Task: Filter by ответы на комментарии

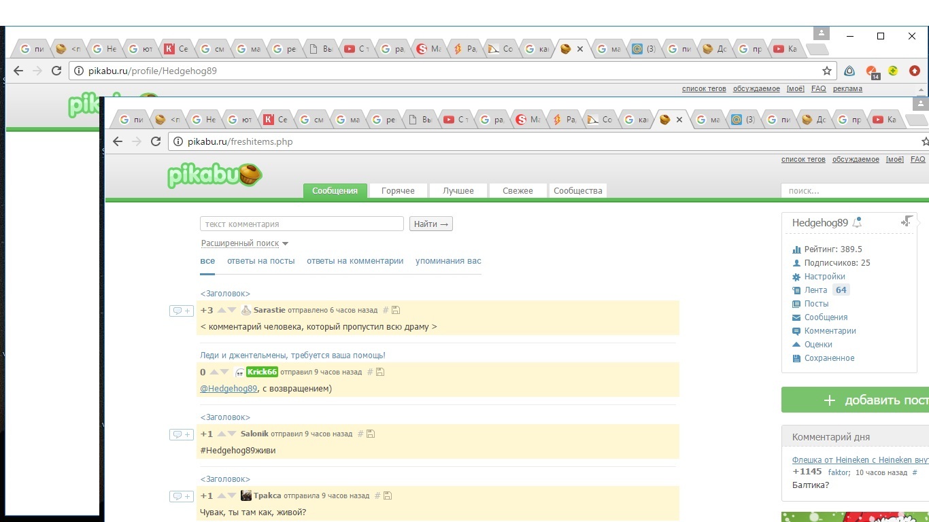Action: (355, 261)
